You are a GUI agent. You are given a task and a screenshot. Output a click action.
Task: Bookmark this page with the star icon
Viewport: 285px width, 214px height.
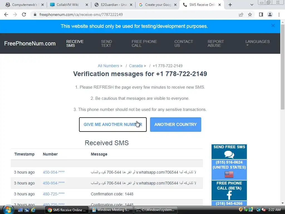click(x=250, y=14)
